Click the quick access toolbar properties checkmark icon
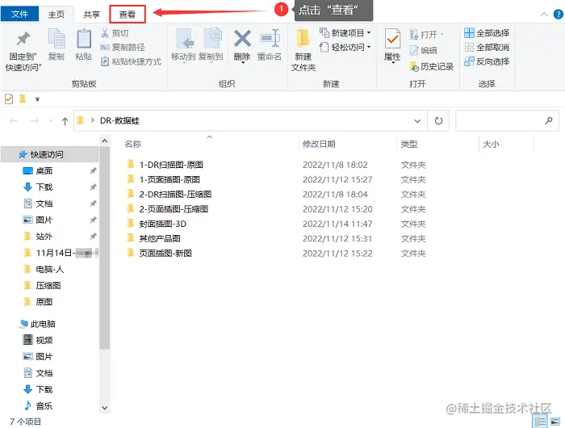Screen dimensions: 565x428 coord(9,99)
